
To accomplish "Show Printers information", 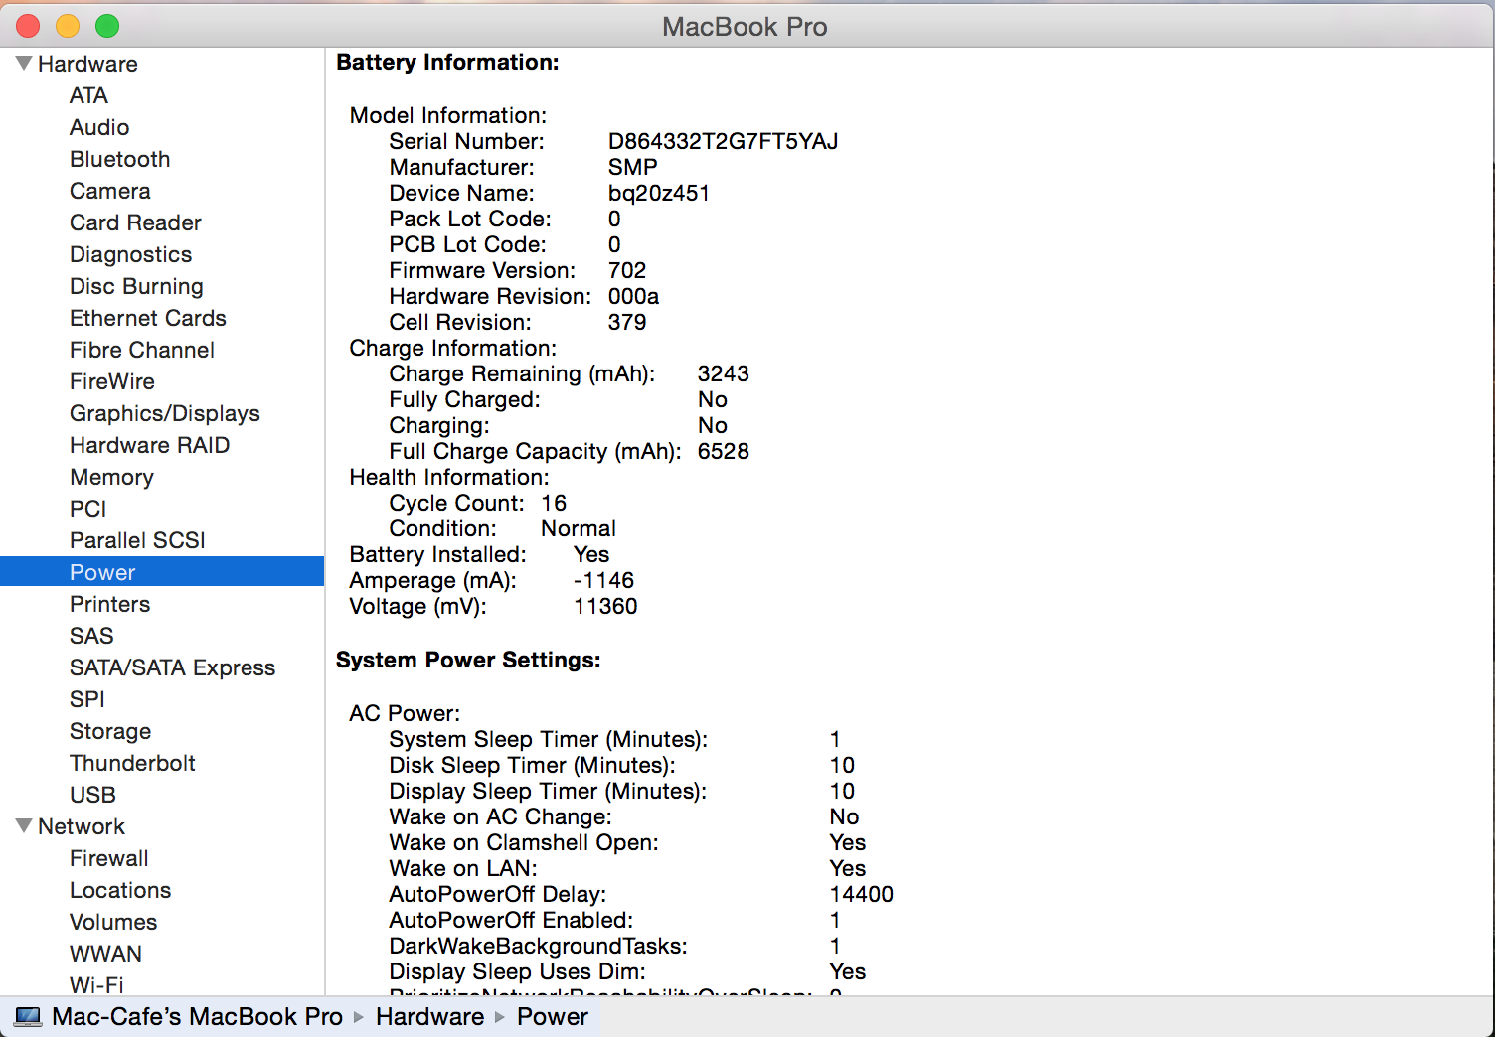I will coord(109,604).
